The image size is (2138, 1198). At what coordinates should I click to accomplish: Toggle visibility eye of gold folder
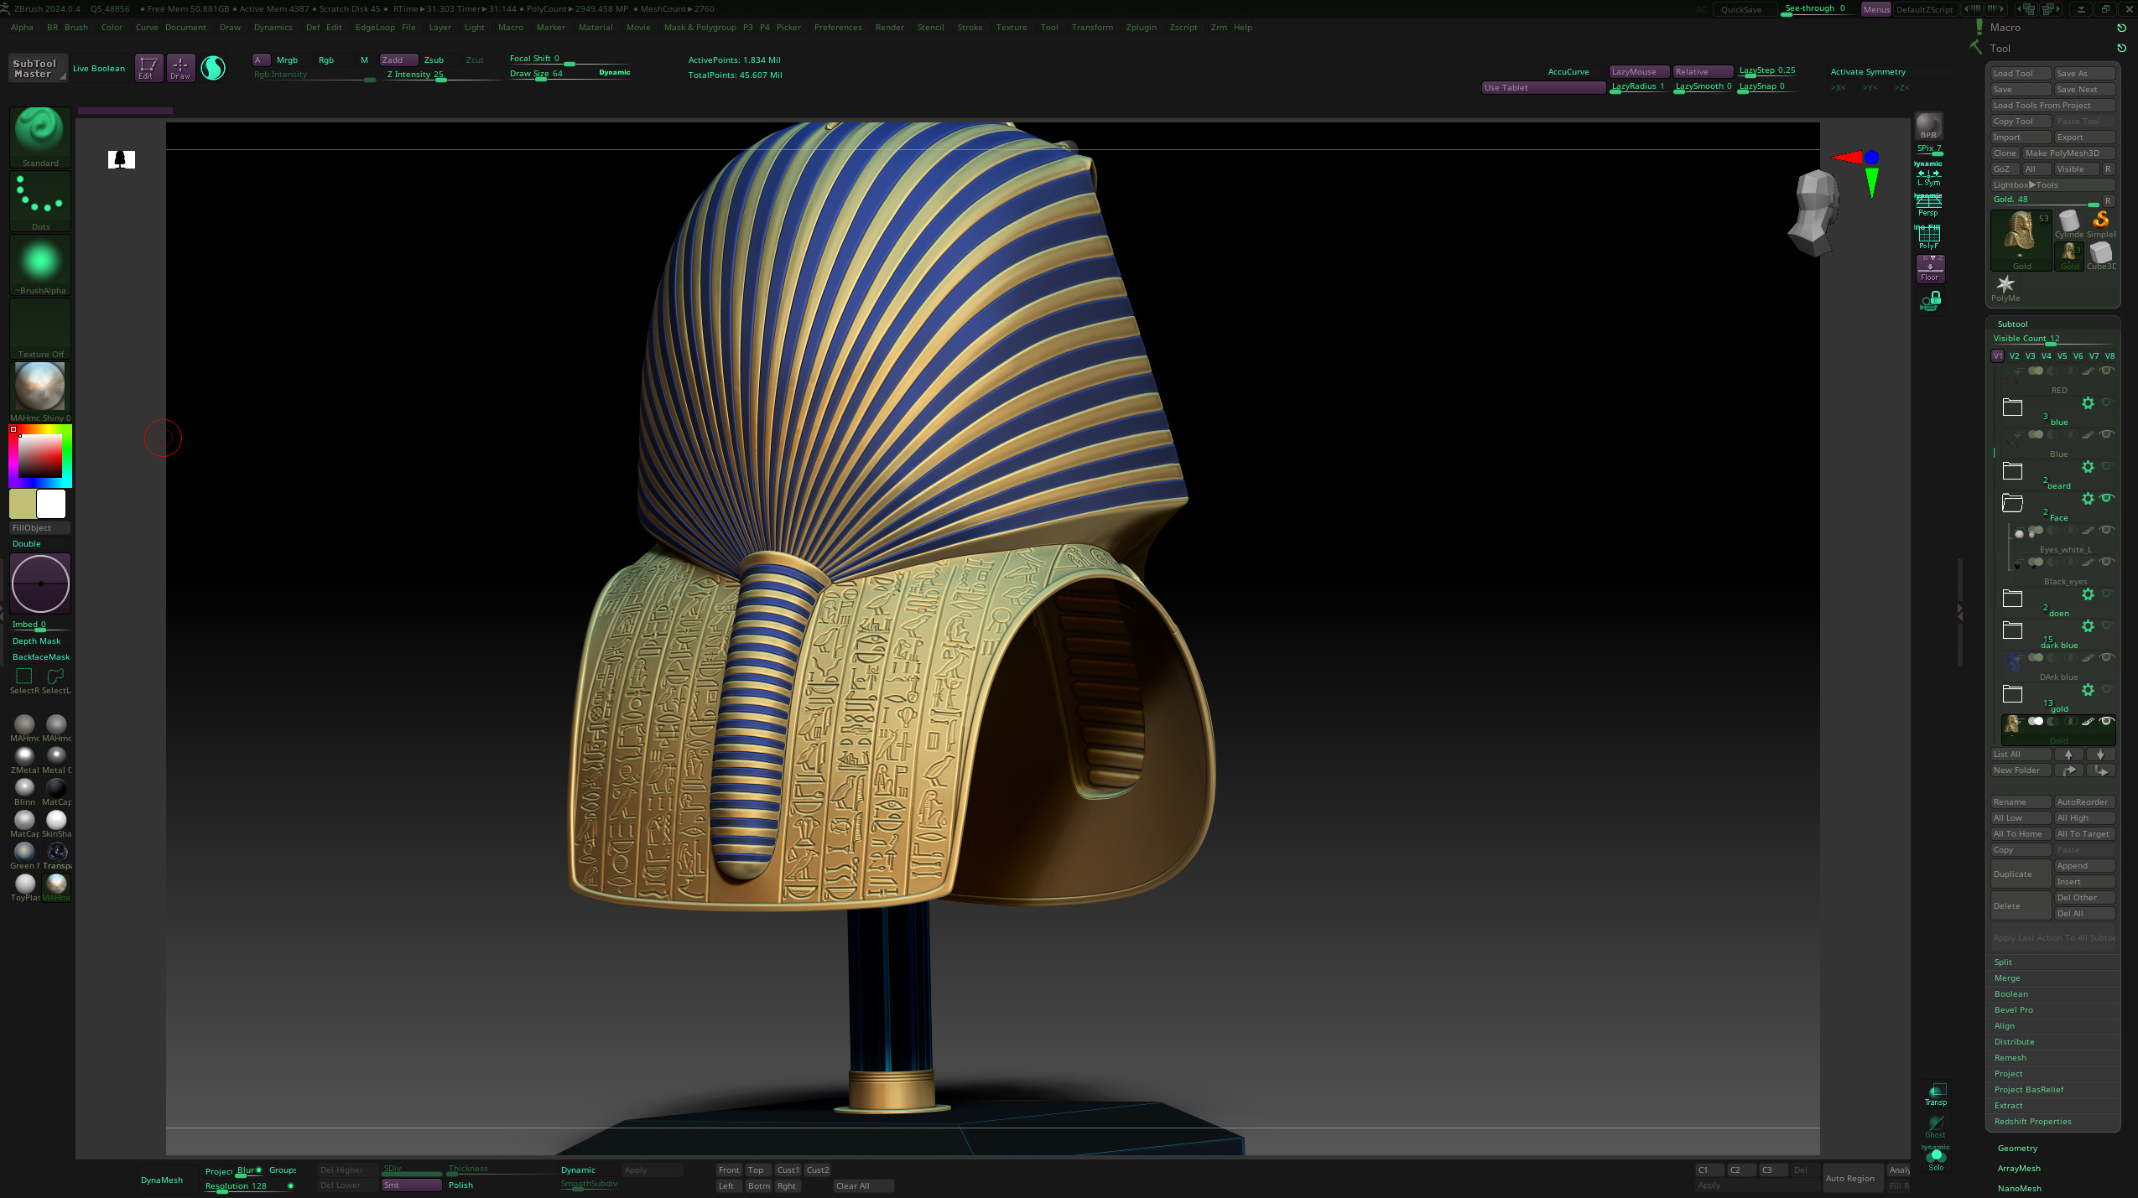(2106, 689)
